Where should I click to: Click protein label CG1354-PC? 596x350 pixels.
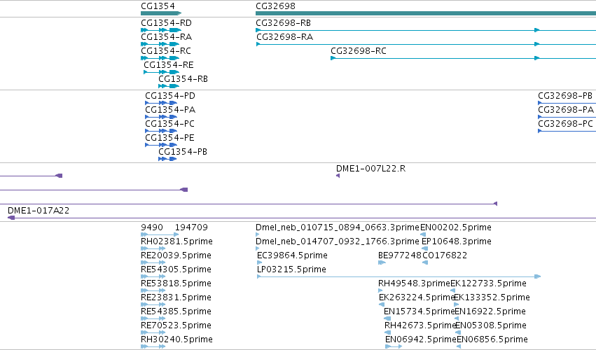169,124
